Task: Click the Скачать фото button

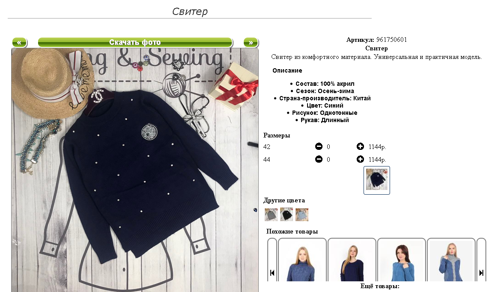Action: [135, 43]
